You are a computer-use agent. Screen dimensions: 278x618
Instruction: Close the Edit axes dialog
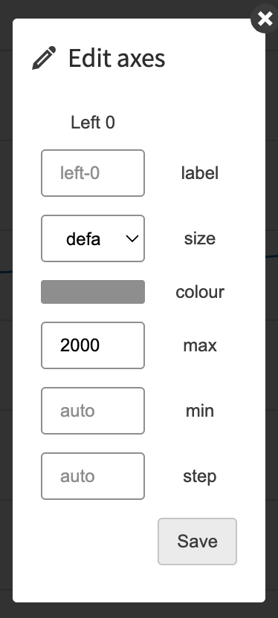pos(265,19)
